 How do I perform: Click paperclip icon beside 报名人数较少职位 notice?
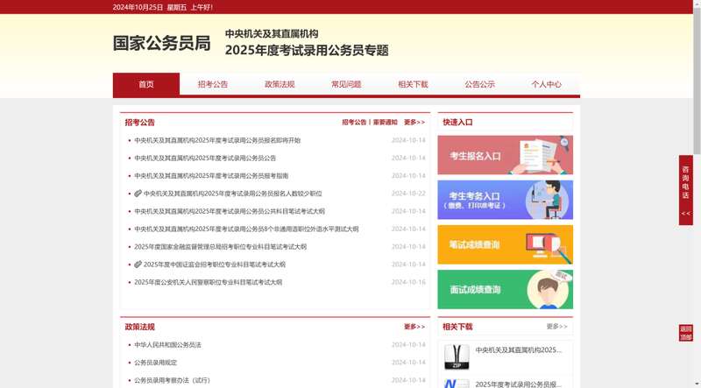(138, 194)
